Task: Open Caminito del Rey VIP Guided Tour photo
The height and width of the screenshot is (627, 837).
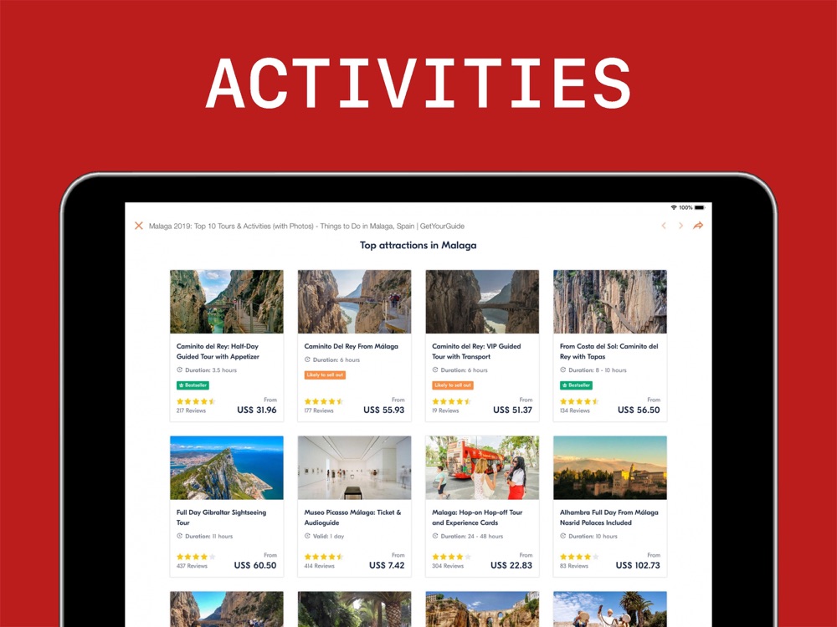Action: click(482, 302)
